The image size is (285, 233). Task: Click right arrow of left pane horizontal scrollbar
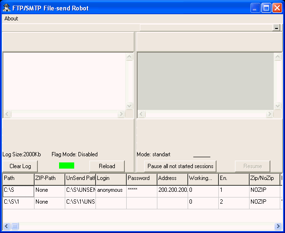(x=121, y=114)
